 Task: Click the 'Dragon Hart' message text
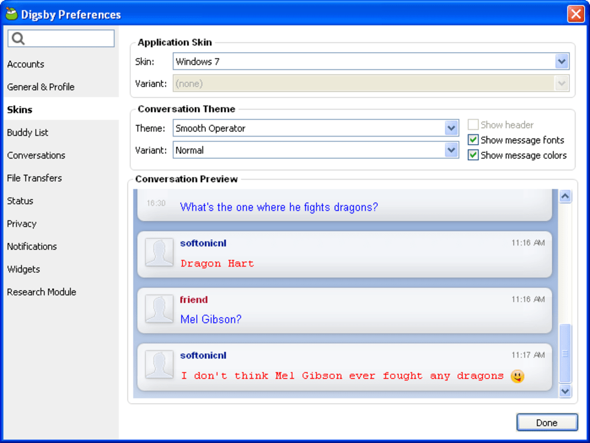(x=217, y=263)
